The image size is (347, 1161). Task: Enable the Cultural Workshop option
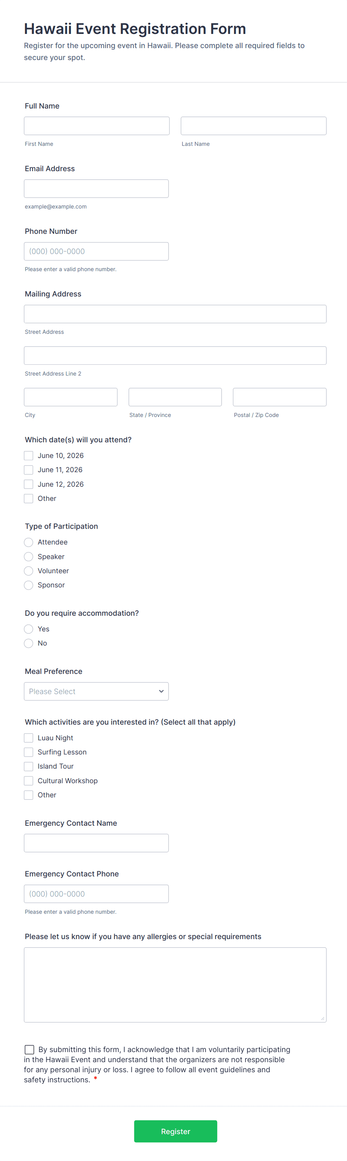tap(28, 781)
